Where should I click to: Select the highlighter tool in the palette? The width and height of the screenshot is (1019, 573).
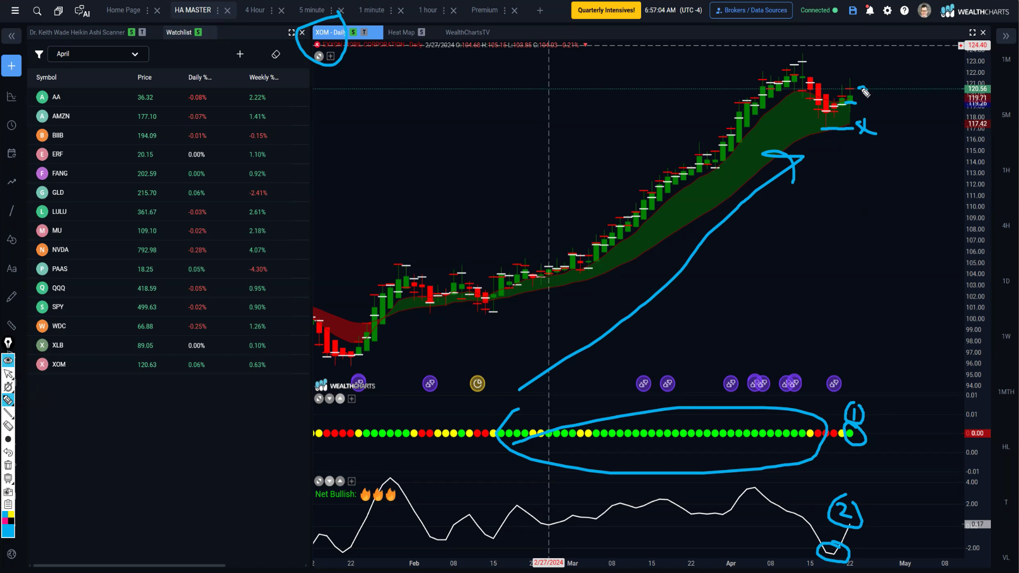click(x=8, y=400)
